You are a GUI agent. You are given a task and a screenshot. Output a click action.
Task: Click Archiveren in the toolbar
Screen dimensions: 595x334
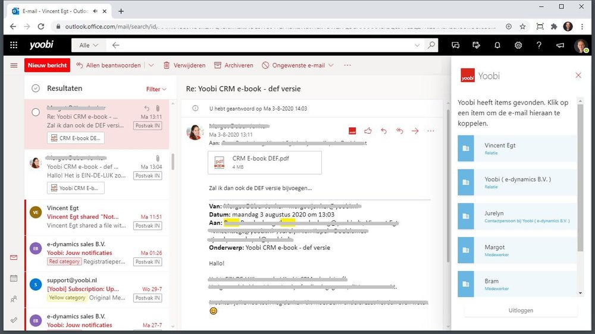(x=233, y=65)
